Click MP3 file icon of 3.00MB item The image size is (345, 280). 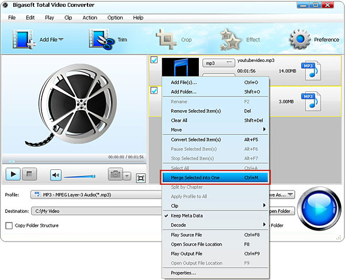tap(311, 101)
